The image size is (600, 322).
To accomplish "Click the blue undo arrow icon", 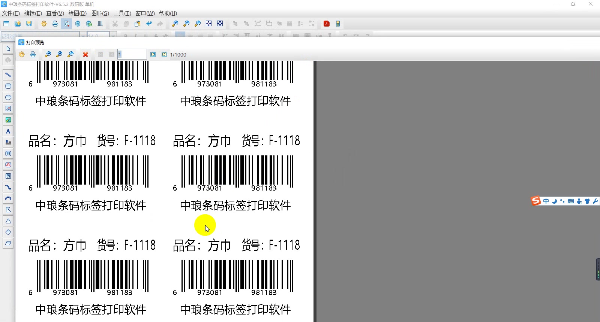I will 149,24.
